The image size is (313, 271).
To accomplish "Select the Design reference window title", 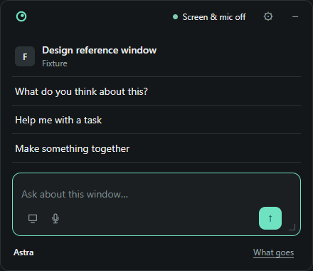I will (100, 51).
